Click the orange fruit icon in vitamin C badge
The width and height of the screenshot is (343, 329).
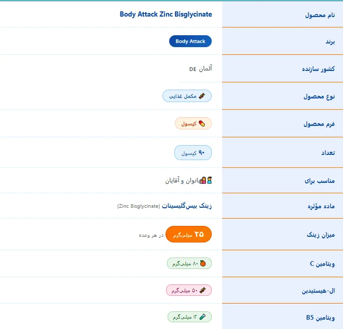pos(203,263)
